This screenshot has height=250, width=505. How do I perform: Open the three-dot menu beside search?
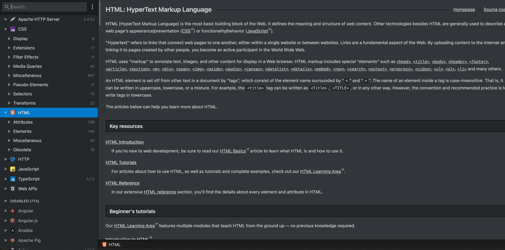[93, 7]
